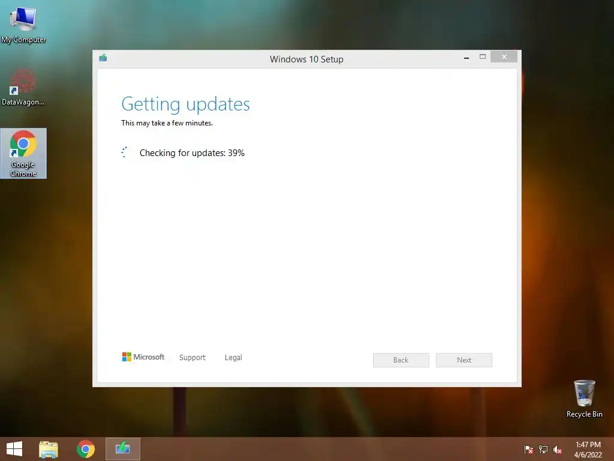Open the Windows Start button
This screenshot has width=614, height=461.
pos(14,449)
